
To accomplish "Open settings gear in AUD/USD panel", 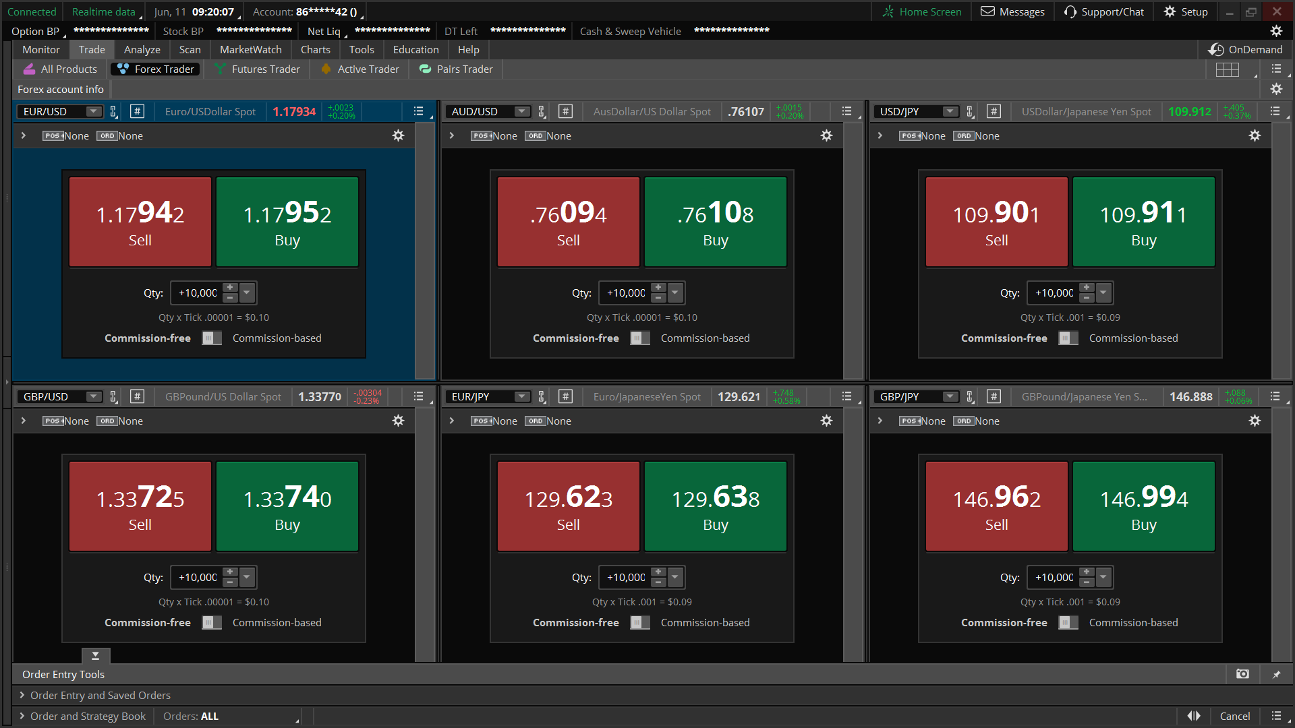I will point(826,135).
